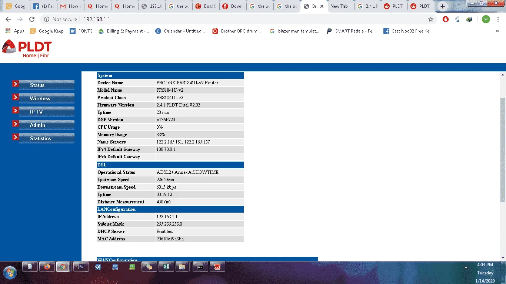Select the device name PROLiNK PRS1841U-v2 Router
This screenshot has height=284, width=506.
[x=187, y=83]
